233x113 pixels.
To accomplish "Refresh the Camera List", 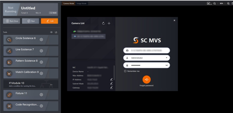I will coord(103,23).
